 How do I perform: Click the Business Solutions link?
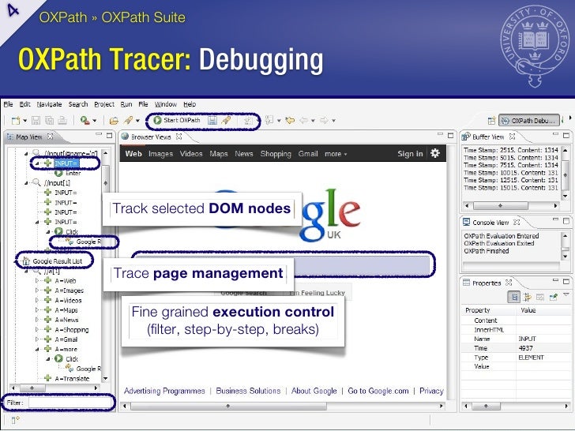[x=248, y=391]
